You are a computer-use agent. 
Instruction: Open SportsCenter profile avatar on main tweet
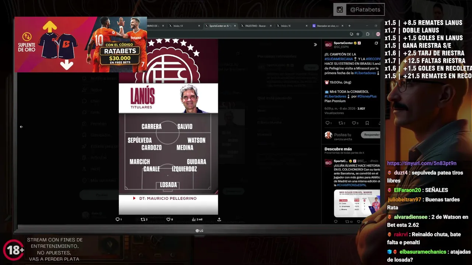point(328,45)
